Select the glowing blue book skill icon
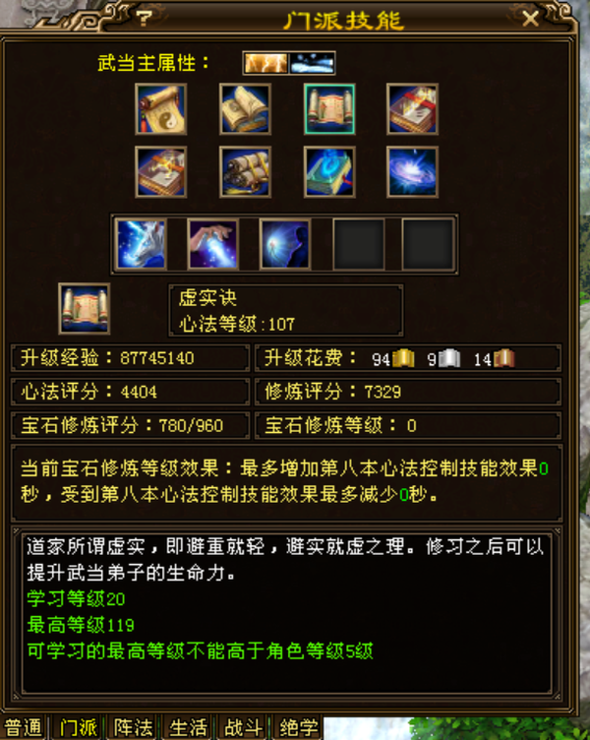 pyautogui.click(x=329, y=172)
